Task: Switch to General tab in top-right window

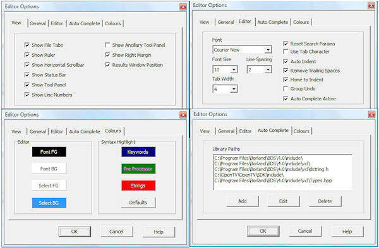Action: point(226,22)
